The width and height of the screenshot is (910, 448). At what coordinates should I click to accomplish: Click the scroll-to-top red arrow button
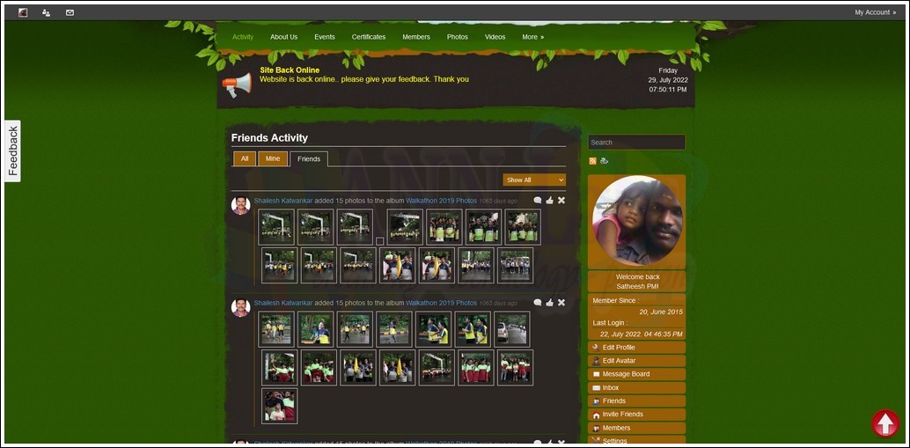[884, 423]
